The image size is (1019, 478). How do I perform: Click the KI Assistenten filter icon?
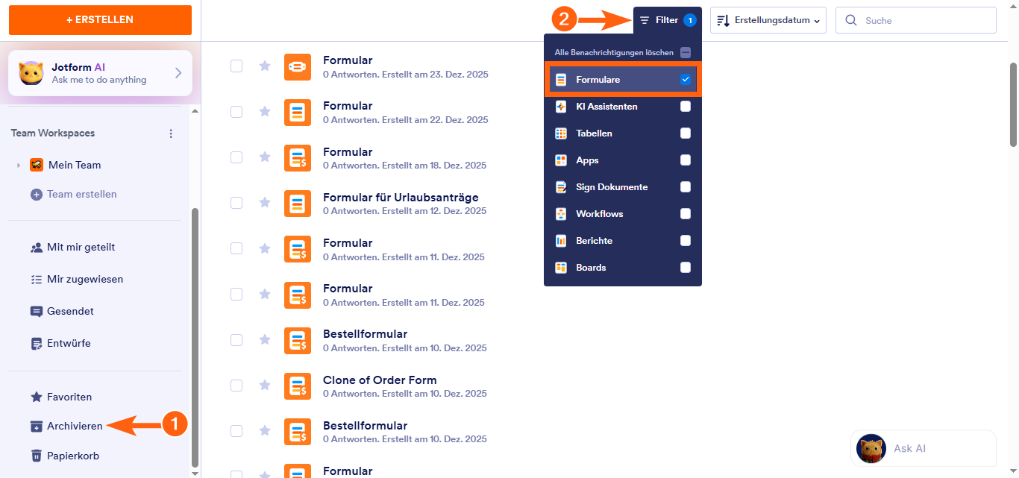561,107
